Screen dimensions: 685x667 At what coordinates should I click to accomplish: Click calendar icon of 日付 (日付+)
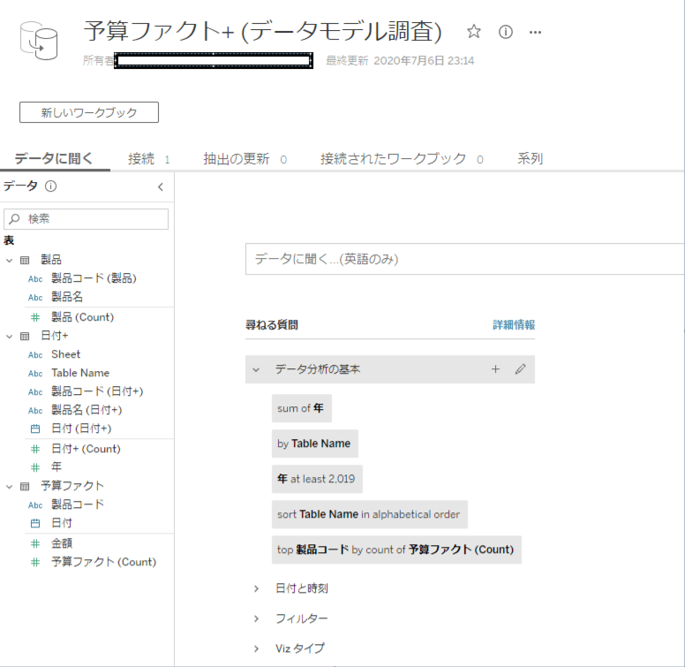pyautogui.click(x=35, y=428)
